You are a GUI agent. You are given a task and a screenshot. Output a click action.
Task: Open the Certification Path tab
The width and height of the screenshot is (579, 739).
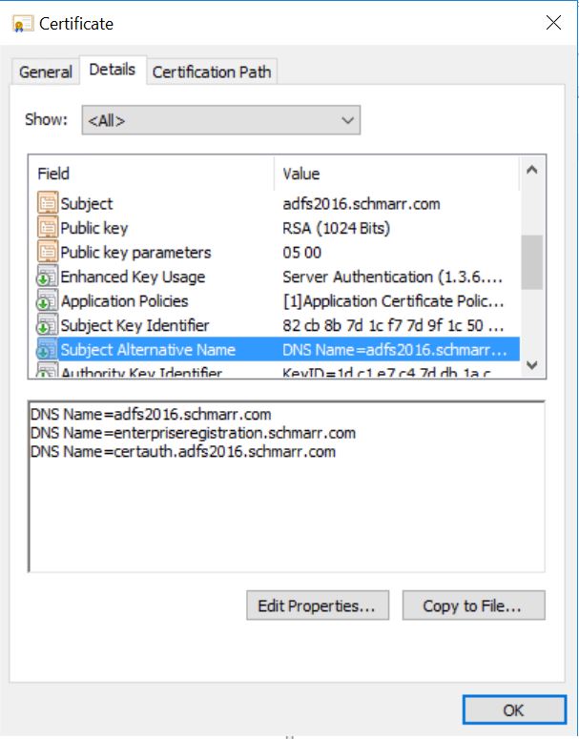pos(211,72)
